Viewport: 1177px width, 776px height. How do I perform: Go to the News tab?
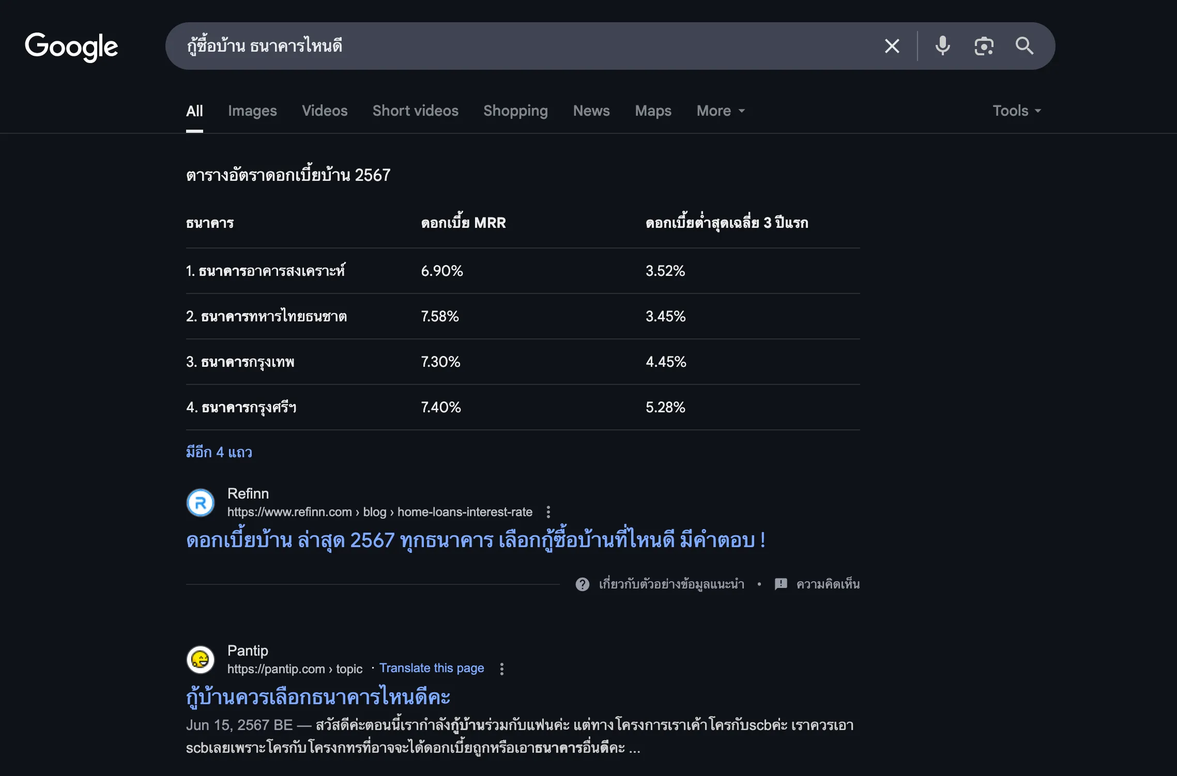(591, 111)
